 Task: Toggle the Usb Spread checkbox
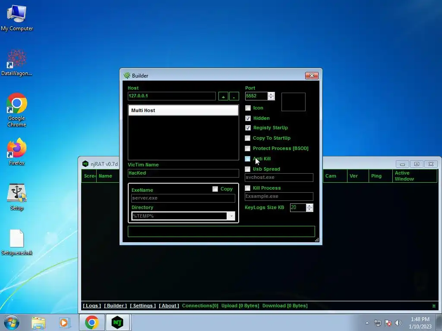(247, 169)
